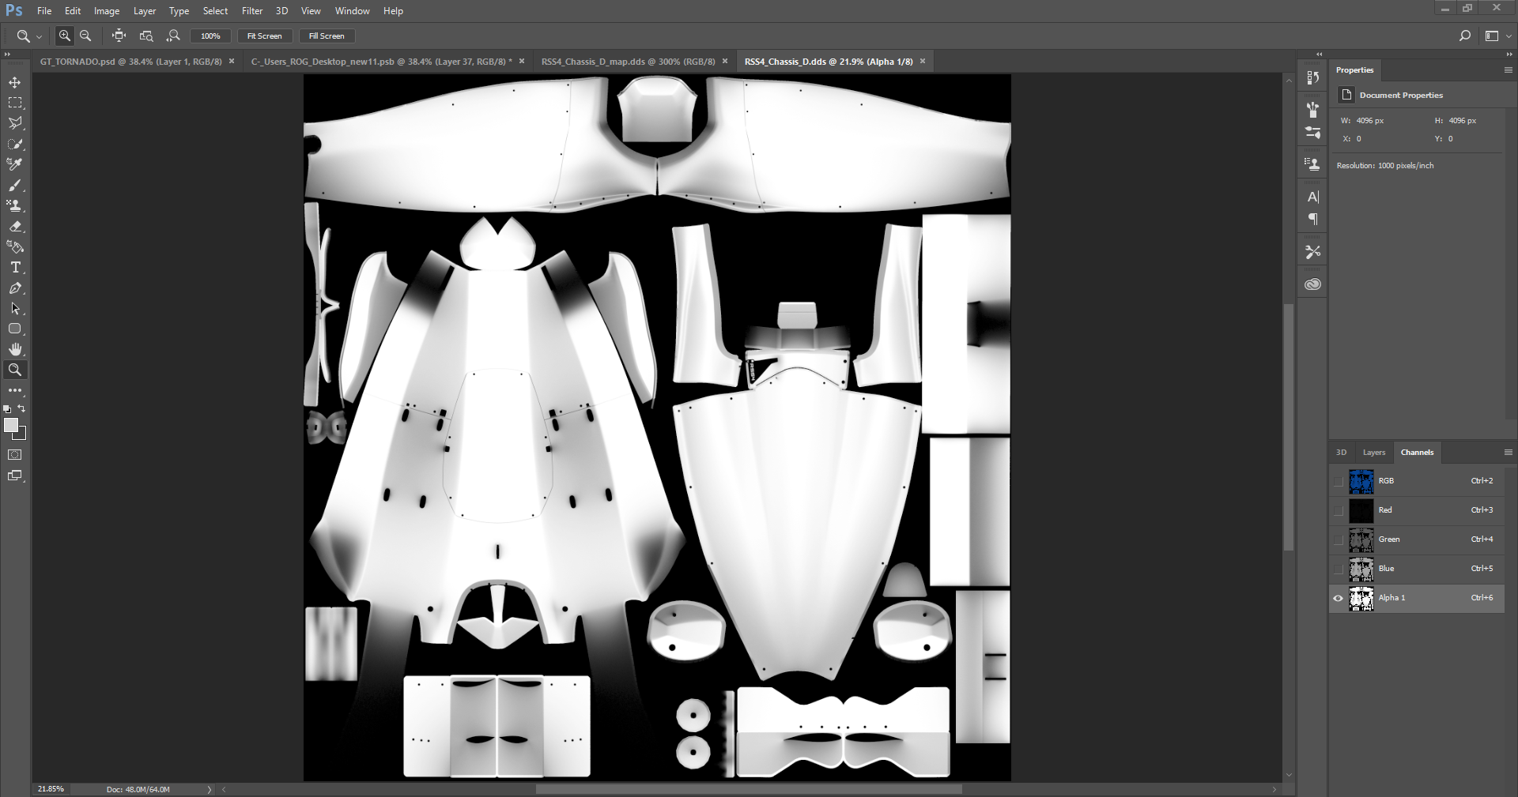Select the Paint Bucket tool
The height and width of the screenshot is (797, 1518).
pyautogui.click(x=15, y=246)
